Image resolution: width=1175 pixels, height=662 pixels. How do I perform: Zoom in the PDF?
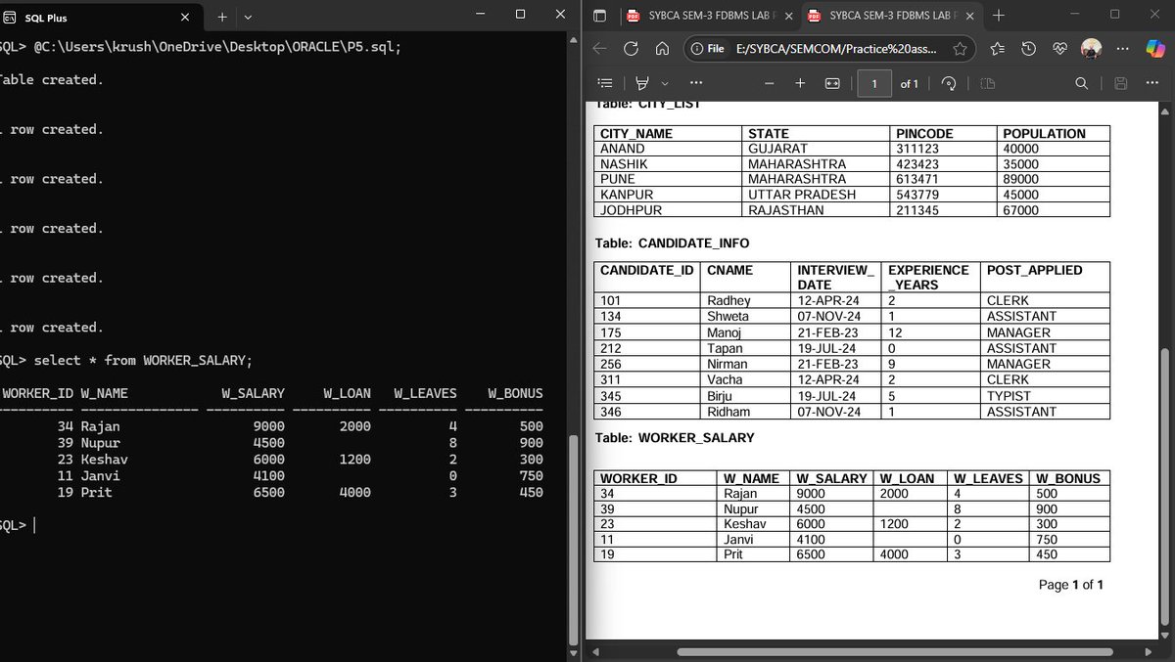coord(800,83)
